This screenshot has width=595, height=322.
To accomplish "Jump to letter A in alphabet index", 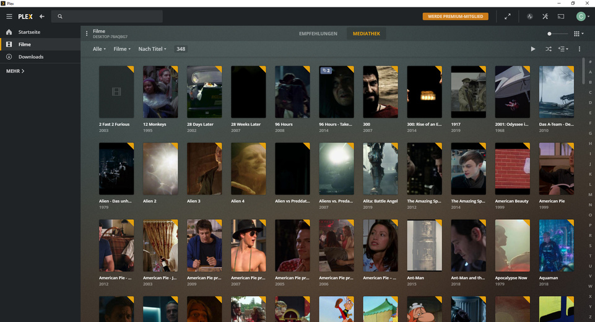I will pyautogui.click(x=590, y=72).
